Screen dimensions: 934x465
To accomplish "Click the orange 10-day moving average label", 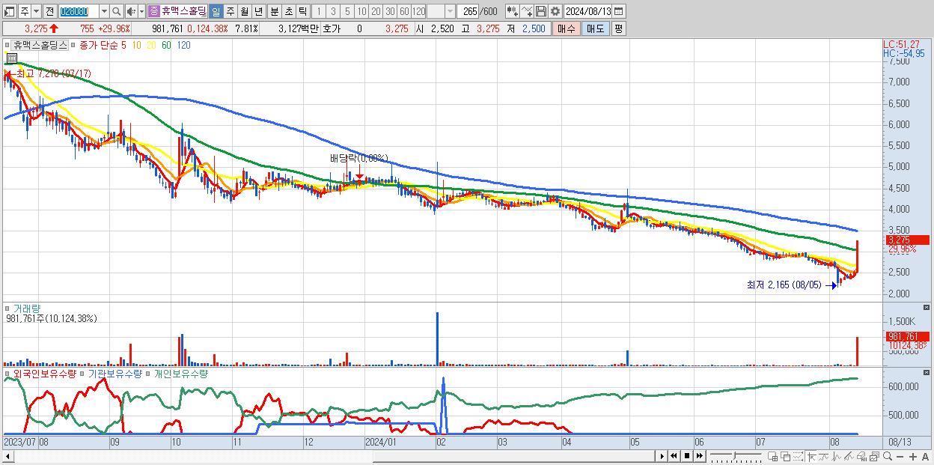I will [x=136, y=45].
